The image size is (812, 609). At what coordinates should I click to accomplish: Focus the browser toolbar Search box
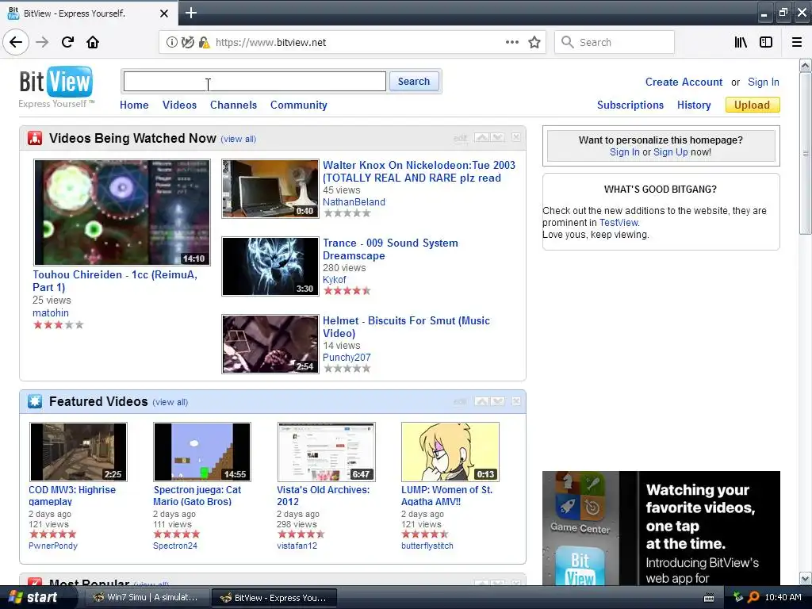pos(615,42)
